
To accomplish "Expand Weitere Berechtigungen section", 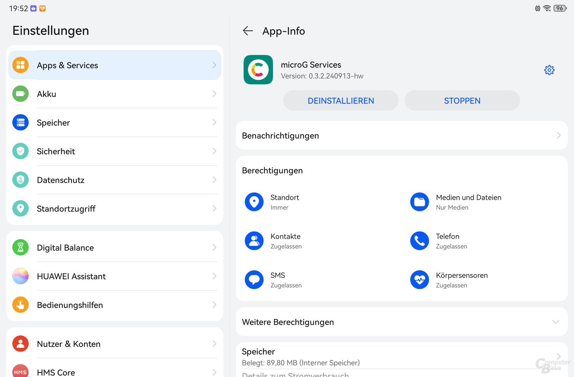I will click(x=402, y=322).
